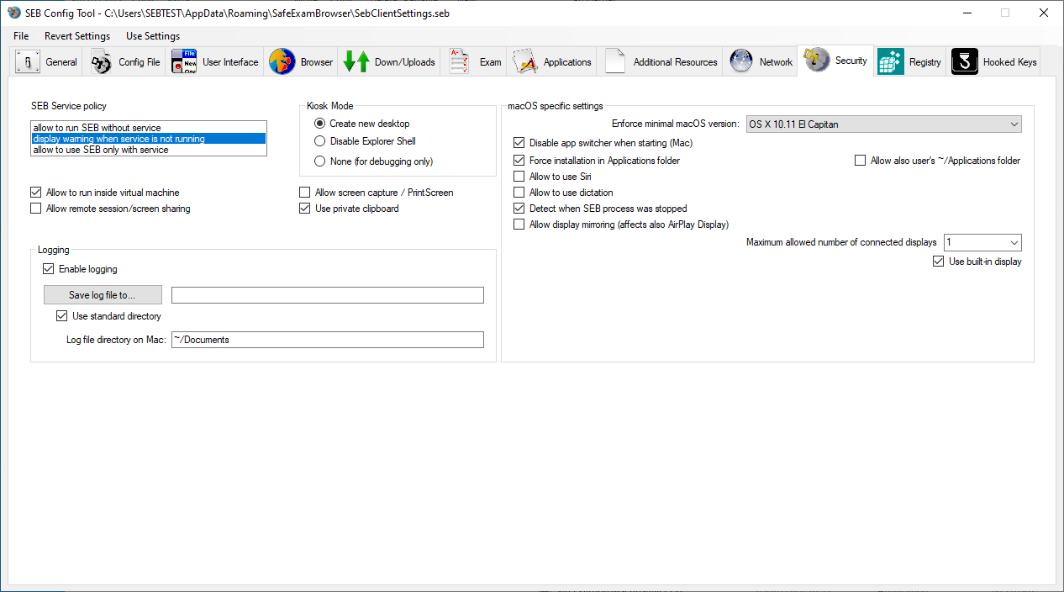Image resolution: width=1064 pixels, height=592 pixels.
Task: Click the Applications tab icon
Action: (x=525, y=61)
